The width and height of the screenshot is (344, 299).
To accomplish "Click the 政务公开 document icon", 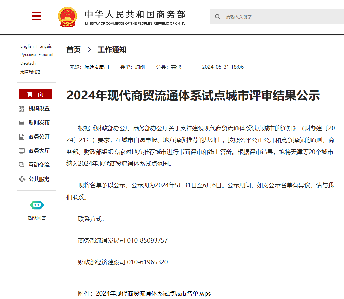I will click(22, 137).
